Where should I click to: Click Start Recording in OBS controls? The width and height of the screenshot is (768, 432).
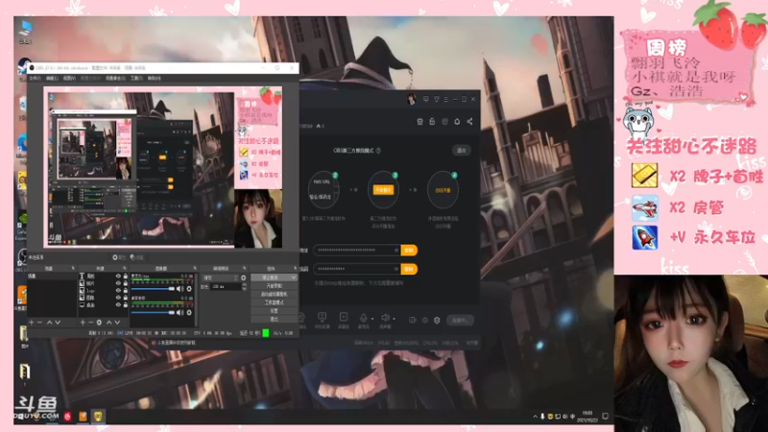[275, 286]
